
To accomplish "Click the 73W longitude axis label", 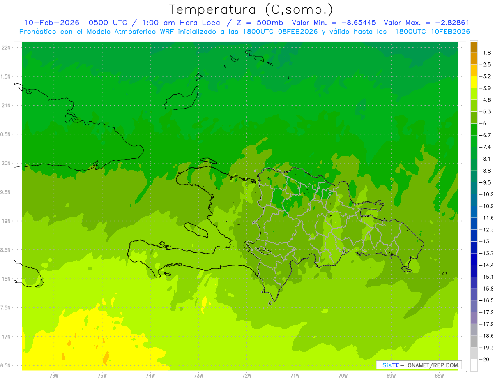I will click(198, 376).
